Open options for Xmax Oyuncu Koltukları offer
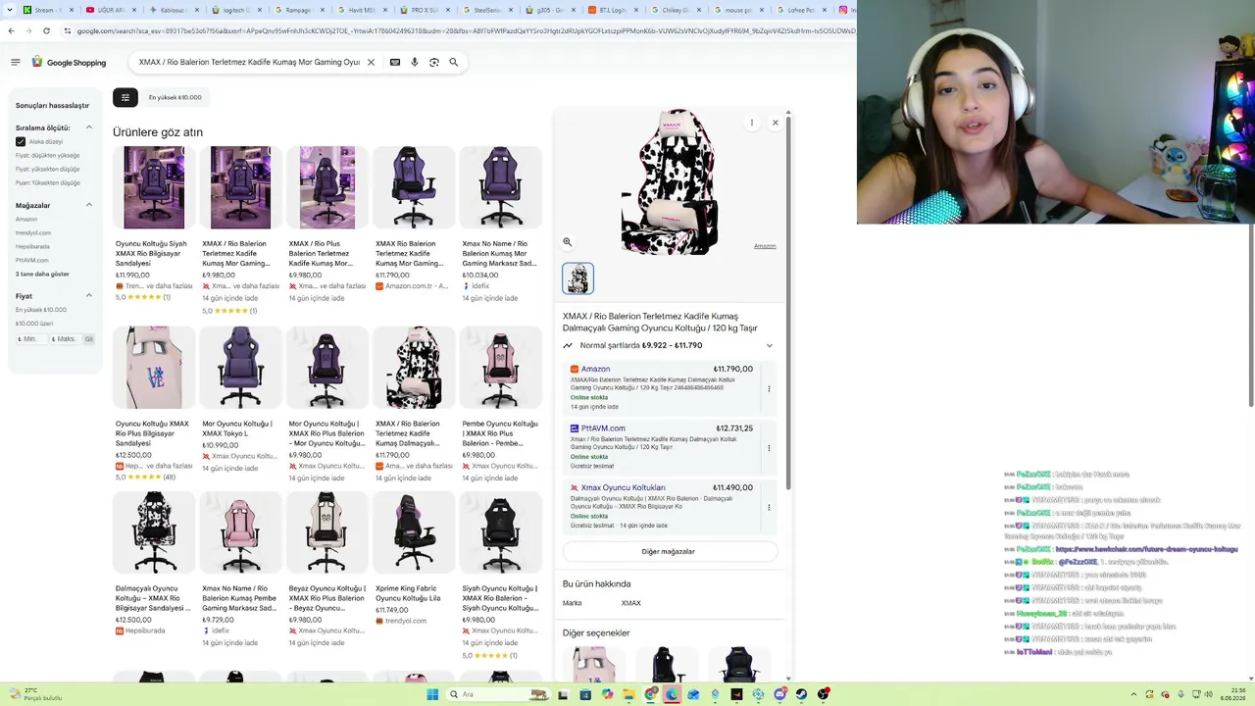This screenshot has height=706, width=1255. click(769, 507)
